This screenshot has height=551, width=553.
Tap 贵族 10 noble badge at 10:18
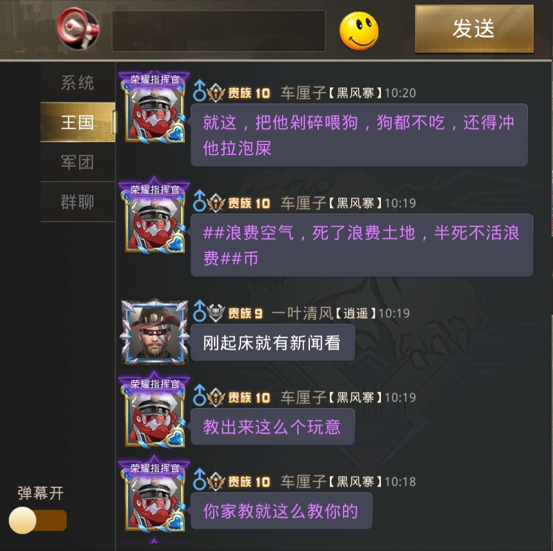(249, 482)
